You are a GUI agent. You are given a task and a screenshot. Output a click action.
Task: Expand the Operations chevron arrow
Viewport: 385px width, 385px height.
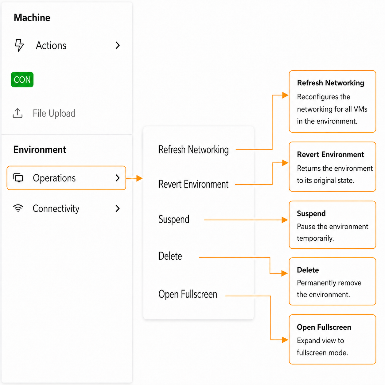tap(118, 178)
